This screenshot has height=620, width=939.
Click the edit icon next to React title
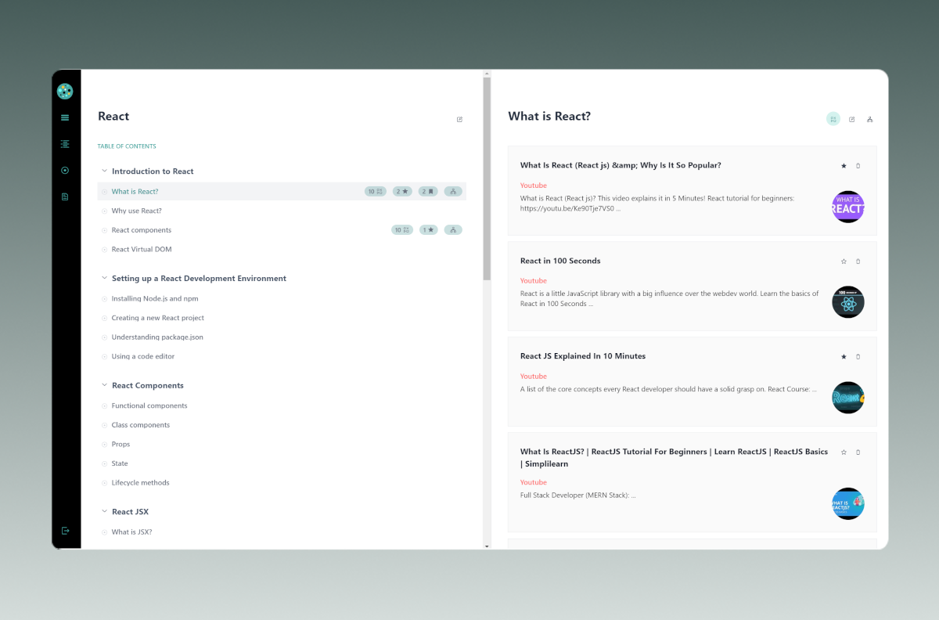coord(459,120)
